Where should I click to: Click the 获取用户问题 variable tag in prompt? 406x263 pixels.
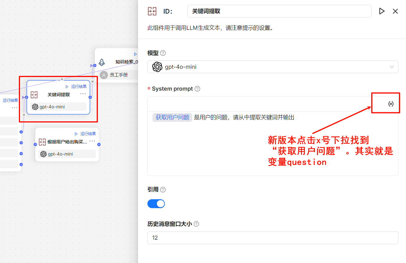172,117
